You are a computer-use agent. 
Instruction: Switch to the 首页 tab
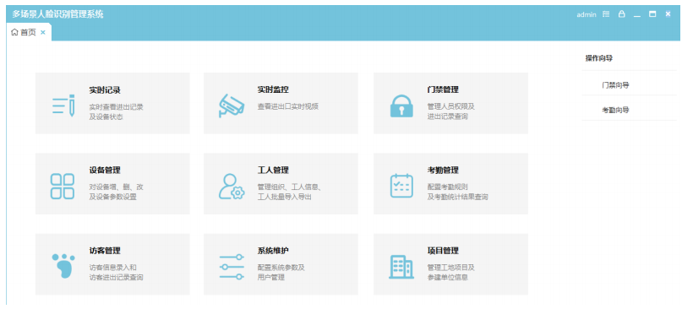click(29, 32)
